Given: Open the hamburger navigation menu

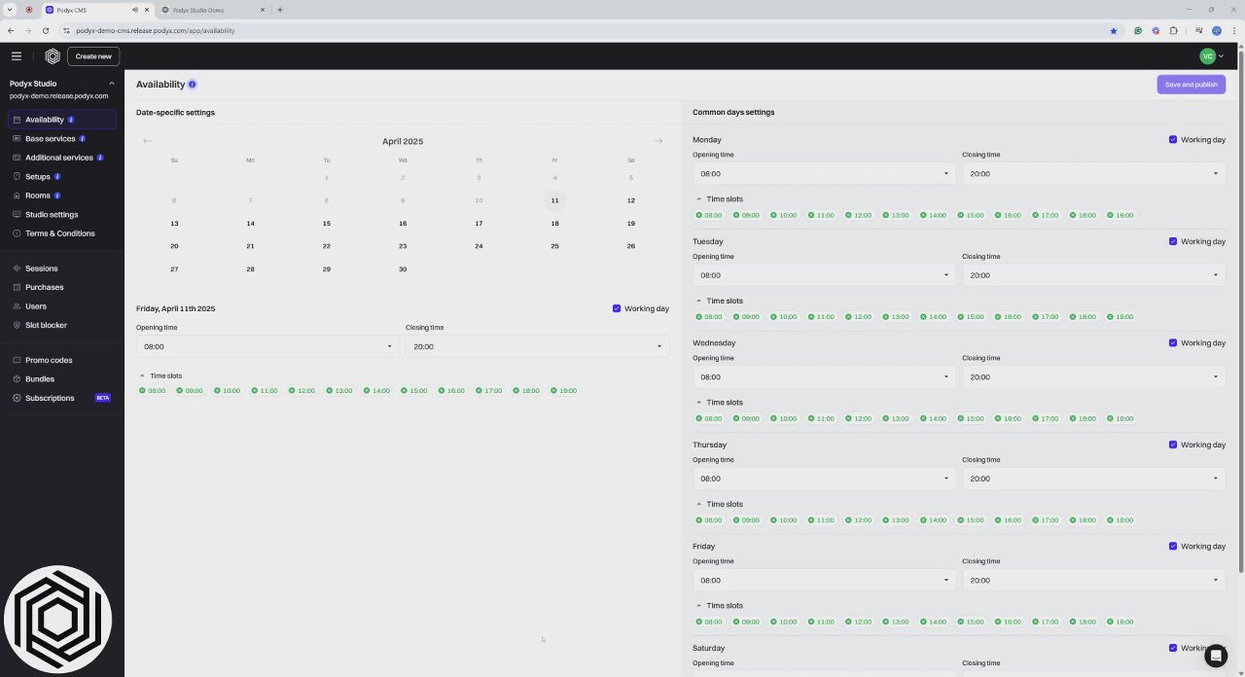Looking at the screenshot, I should coord(16,56).
